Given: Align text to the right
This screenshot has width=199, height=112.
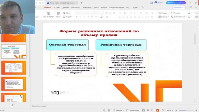Looking at the screenshot, I should 127,17.
